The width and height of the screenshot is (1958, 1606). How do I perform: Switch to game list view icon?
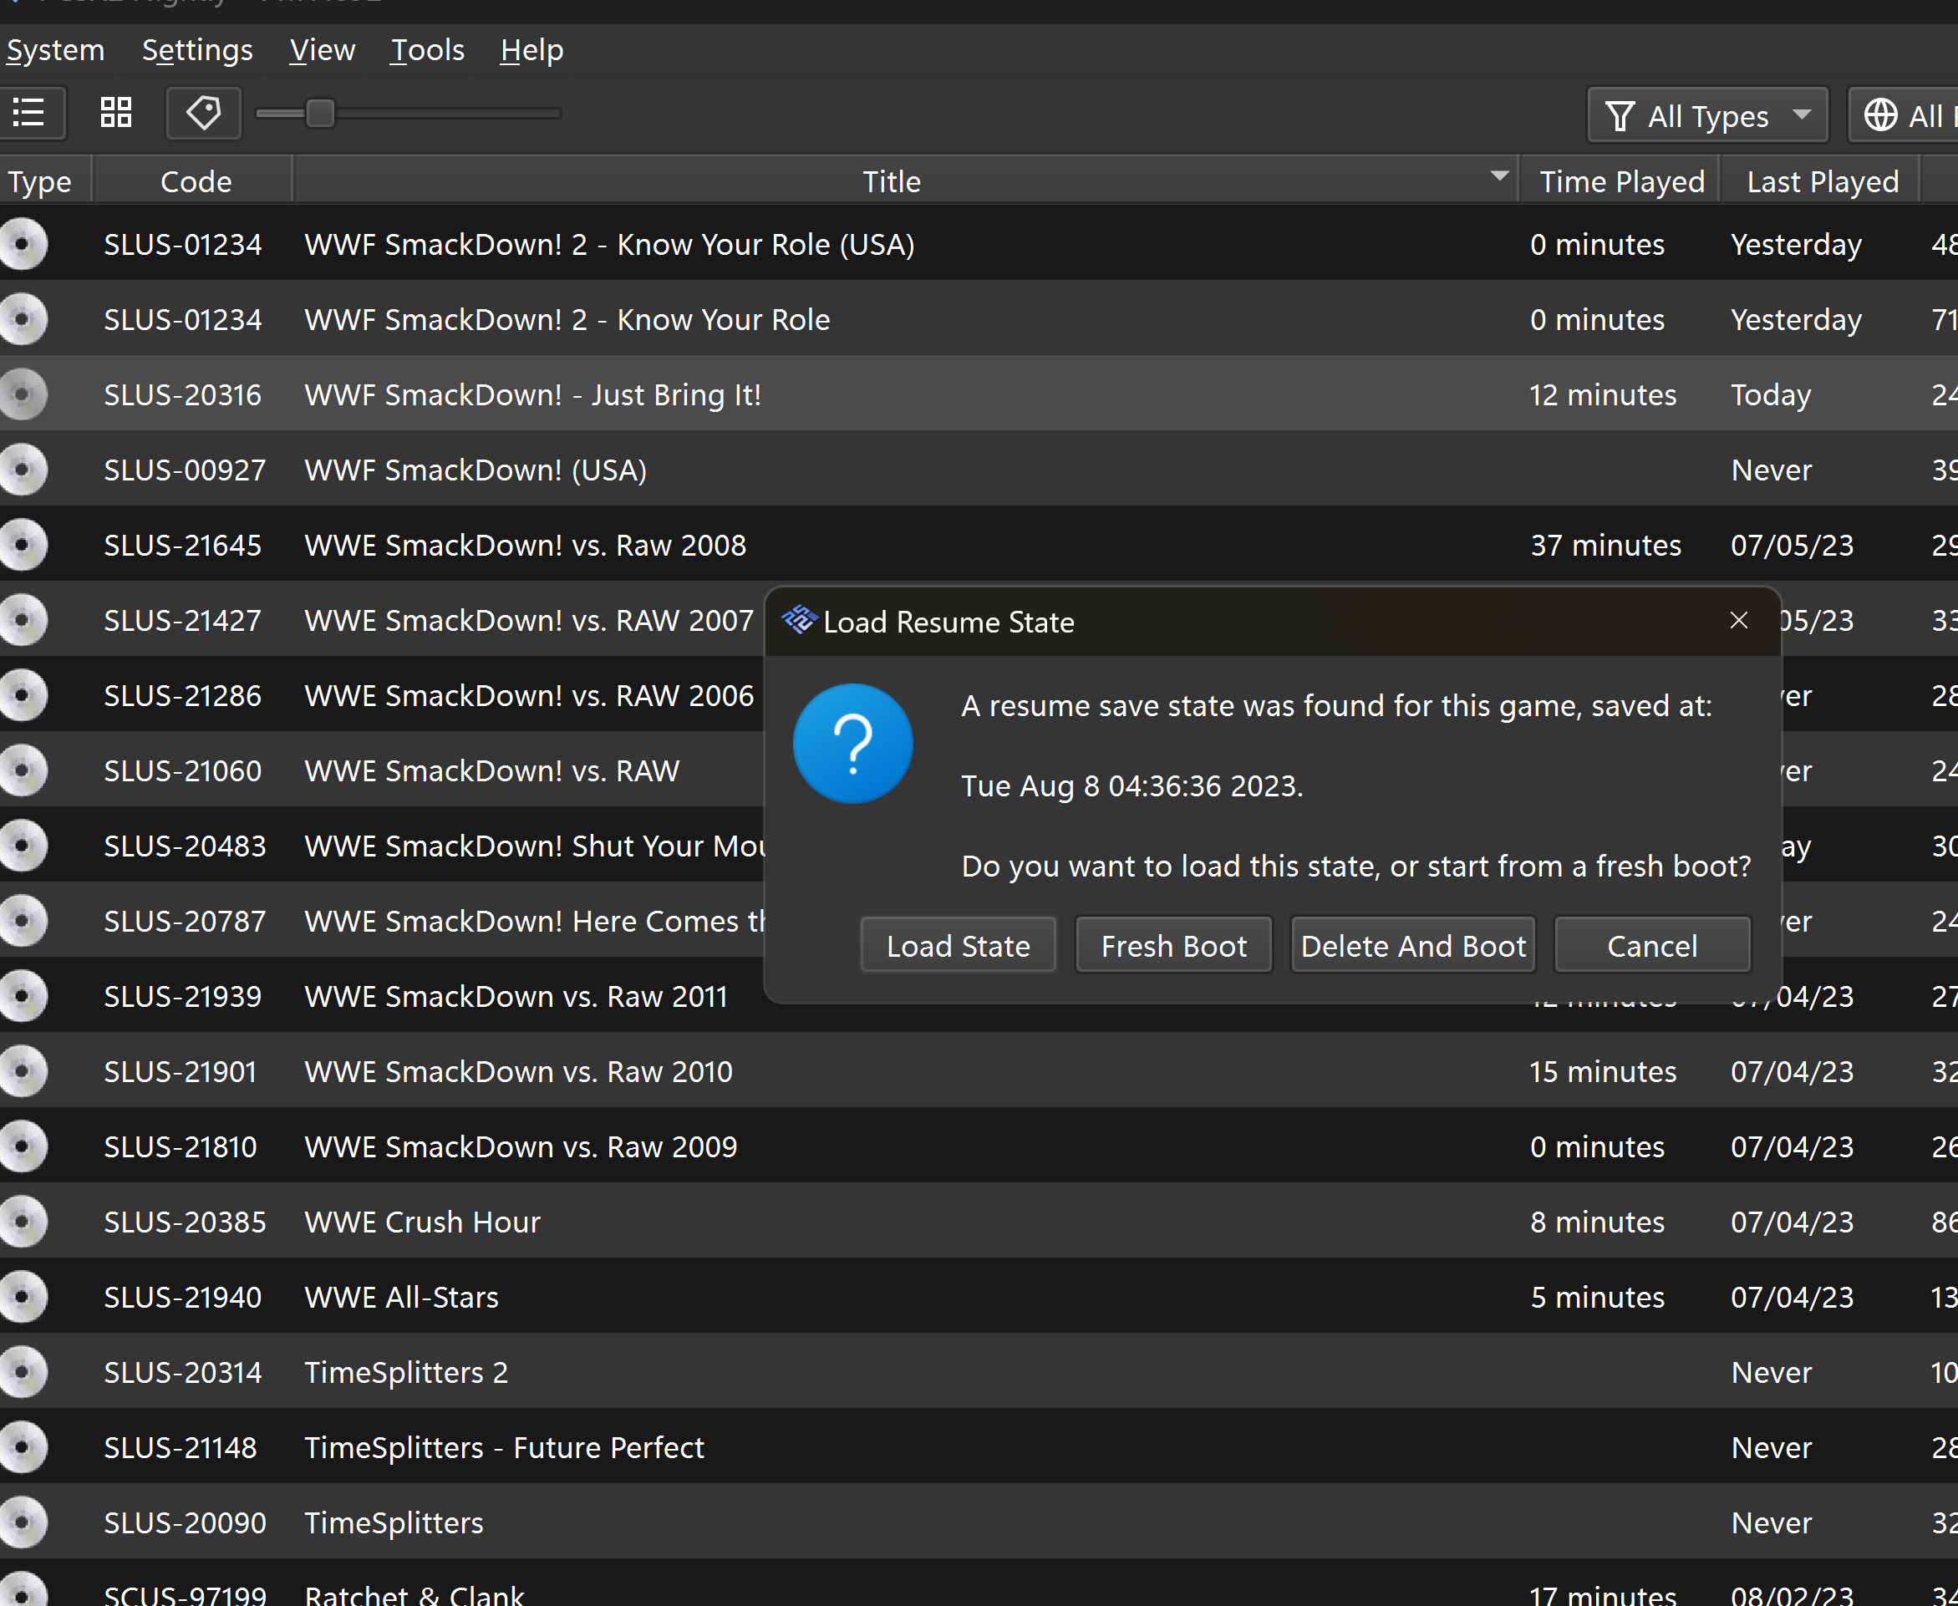[28, 113]
